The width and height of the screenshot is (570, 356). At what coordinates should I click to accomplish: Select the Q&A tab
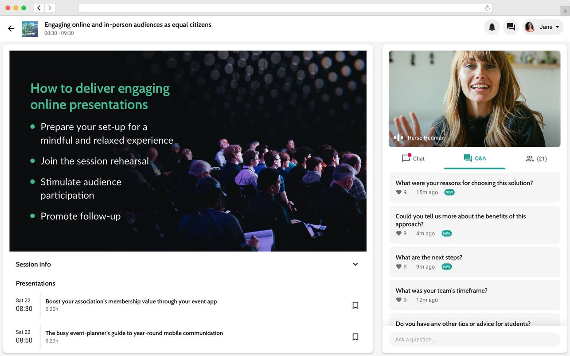point(475,158)
